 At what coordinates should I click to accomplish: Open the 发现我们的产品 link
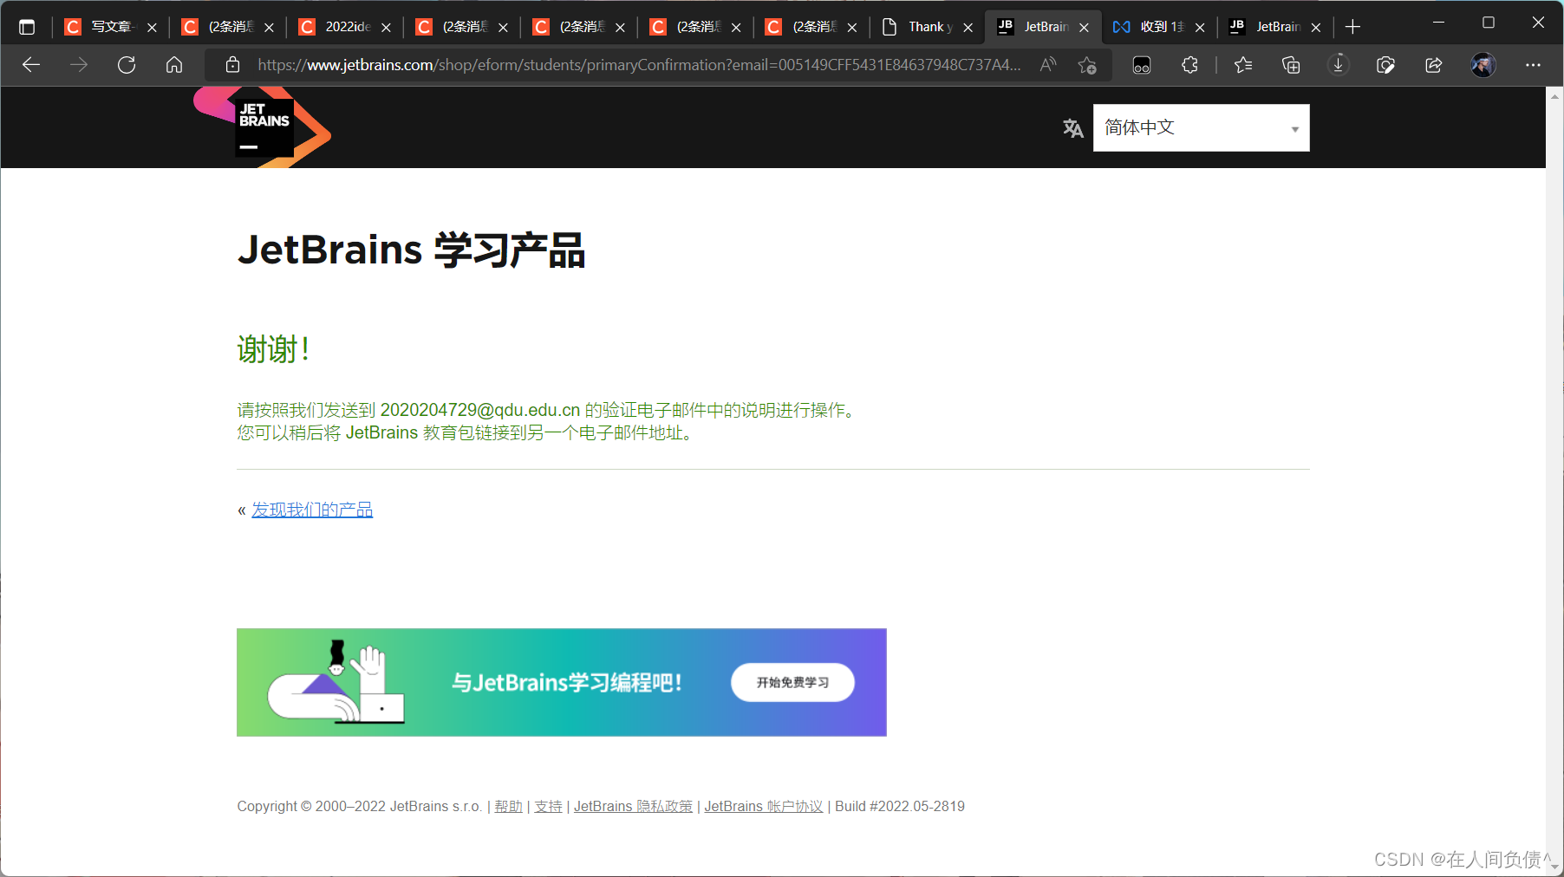coord(312,510)
